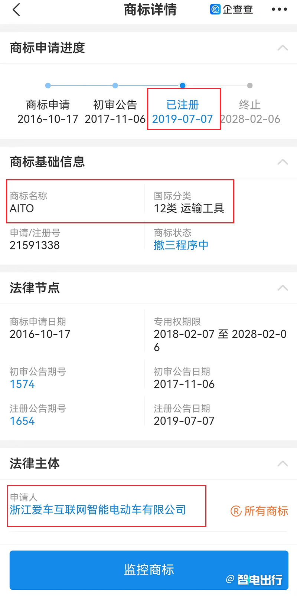Tap the 已注册 2019-07-07 stage label
297x596 pixels.
(182, 112)
